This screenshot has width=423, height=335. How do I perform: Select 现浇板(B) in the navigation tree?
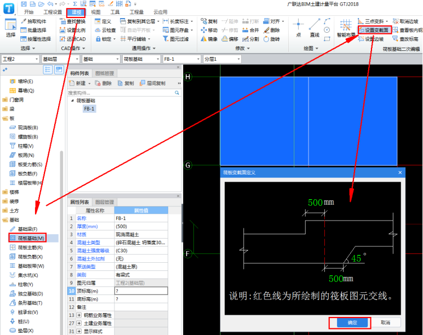(24, 128)
